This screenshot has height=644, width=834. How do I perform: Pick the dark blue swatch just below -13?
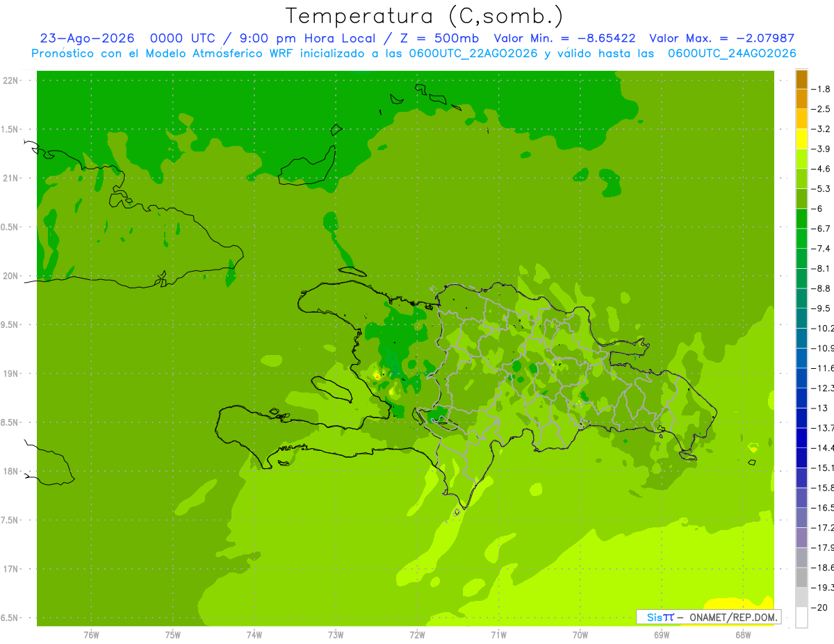(801, 418)
